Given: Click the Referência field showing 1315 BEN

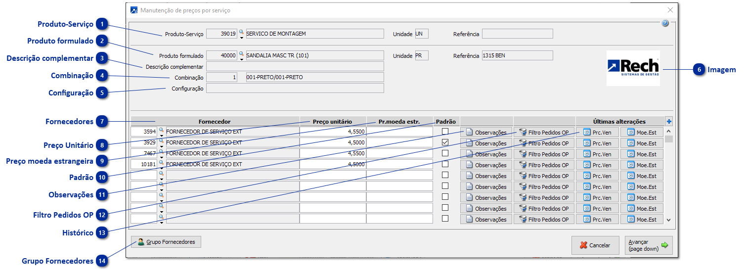Looking at the screenshot, I should pos(517,55).
